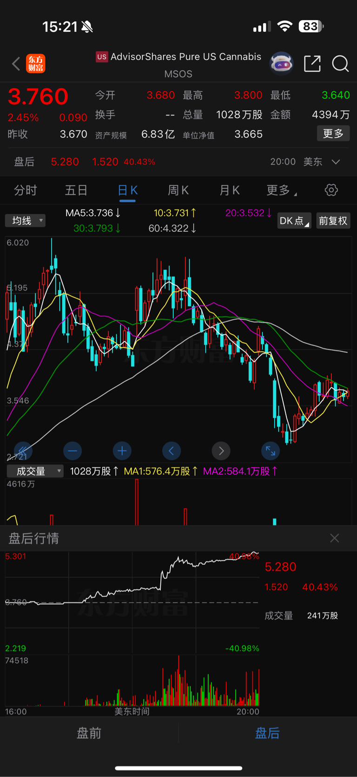The width and height of the screenshot is (357, 777).
Task: Switch to 五日 chart tab
Action: [x=76, y=190]
